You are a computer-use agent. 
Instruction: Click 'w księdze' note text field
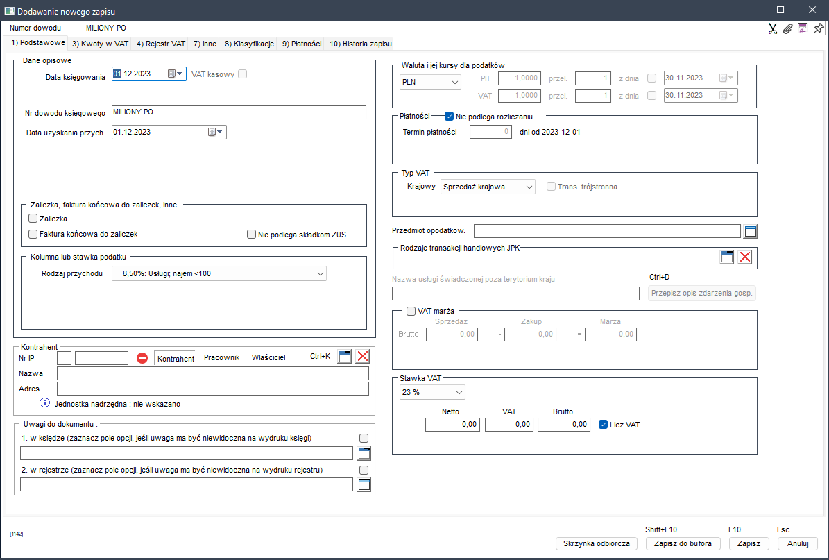[186, 453]
